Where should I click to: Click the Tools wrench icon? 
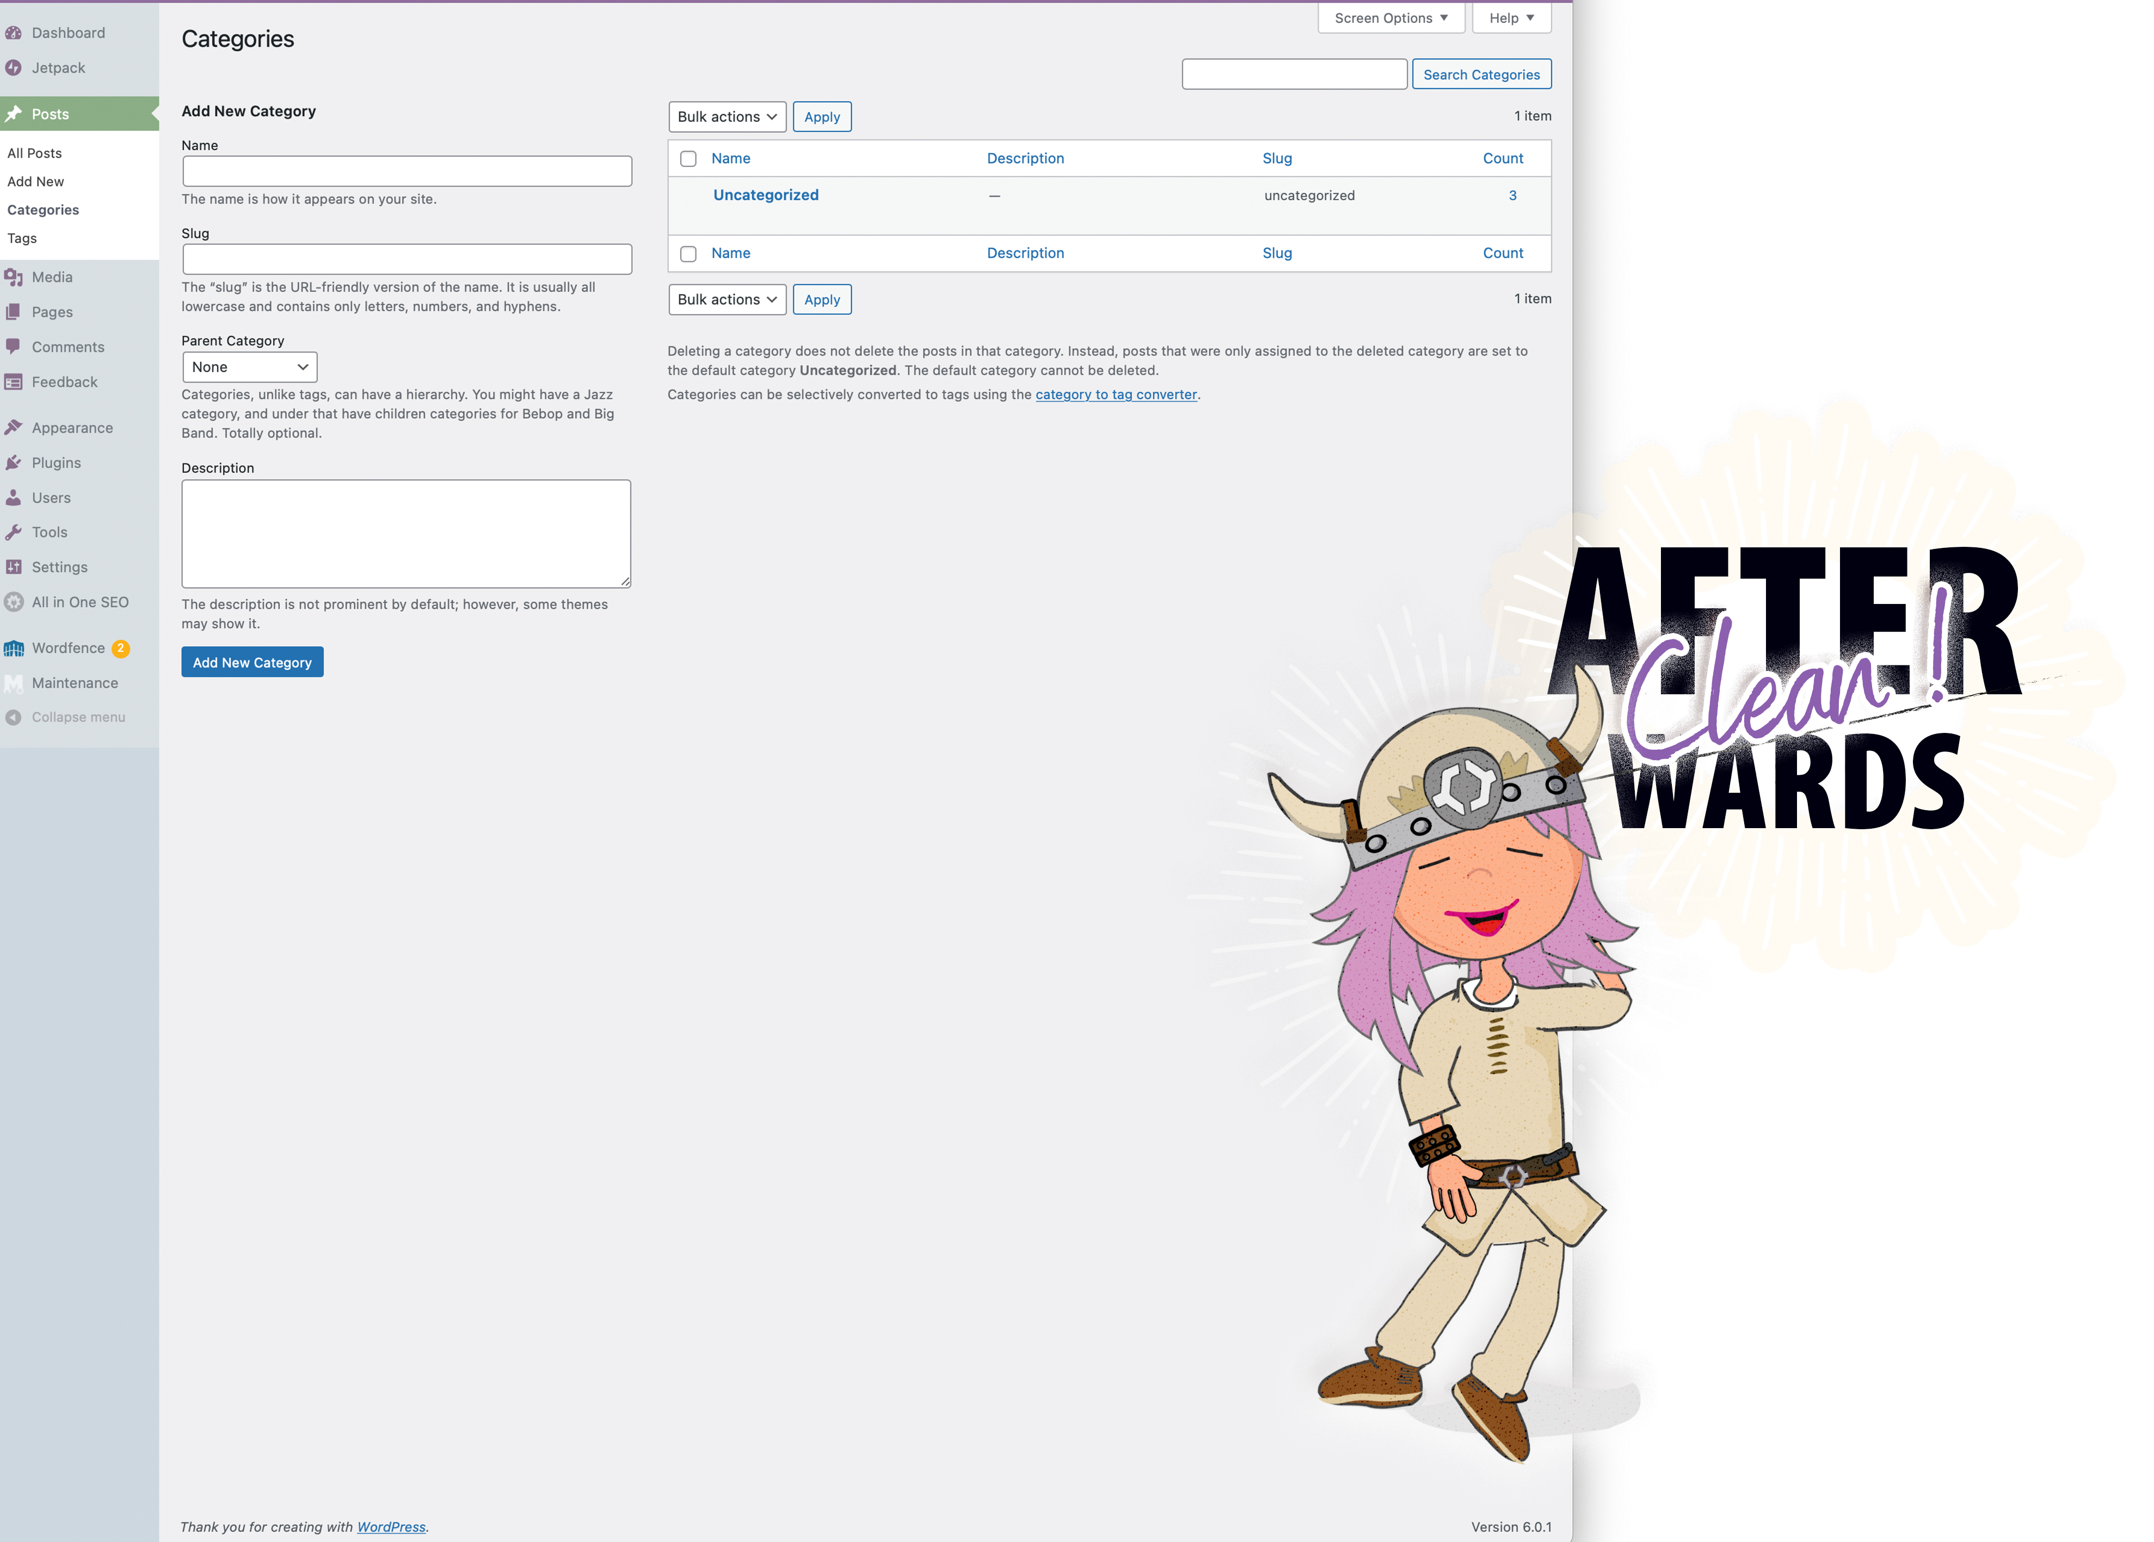[x=13, y=532]
